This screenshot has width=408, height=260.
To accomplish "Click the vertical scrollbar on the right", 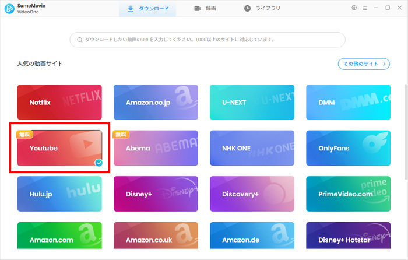I will (x=406, y=131).
